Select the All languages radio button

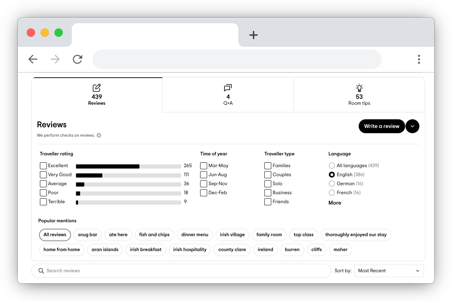(332, 166)
